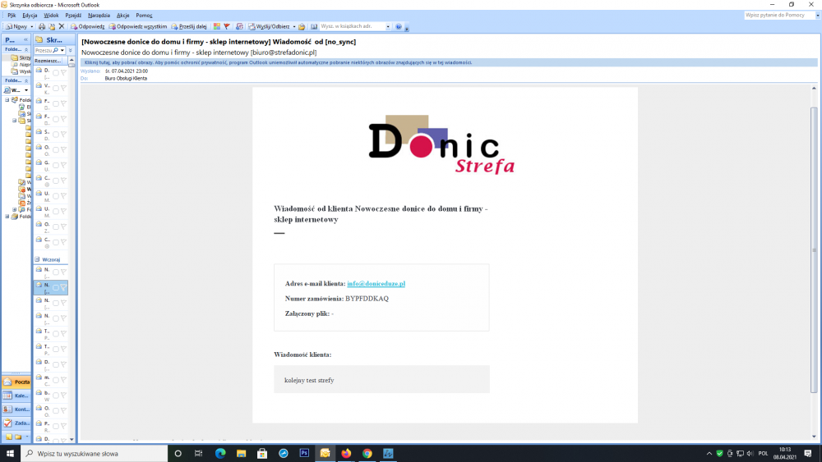Image resolution: width=822 pixels, height=462 pixels.
Task: Click Help question input field
Action: pos(779,15)
